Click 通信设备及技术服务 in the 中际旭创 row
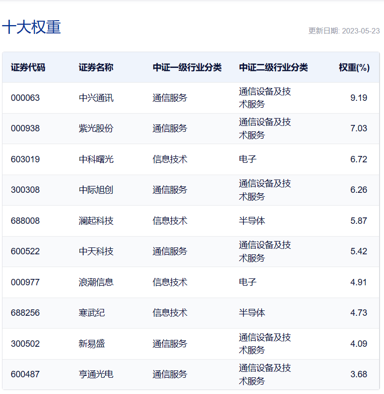 tap(265, 190)
